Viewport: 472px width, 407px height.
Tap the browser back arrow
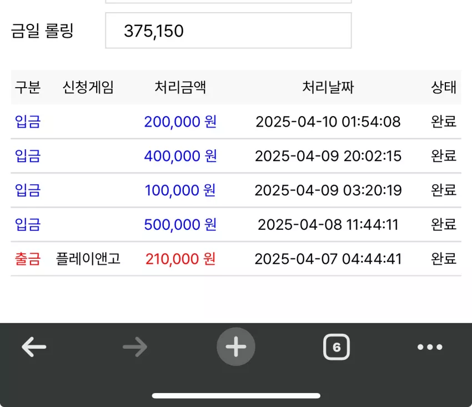coord(34,347)
